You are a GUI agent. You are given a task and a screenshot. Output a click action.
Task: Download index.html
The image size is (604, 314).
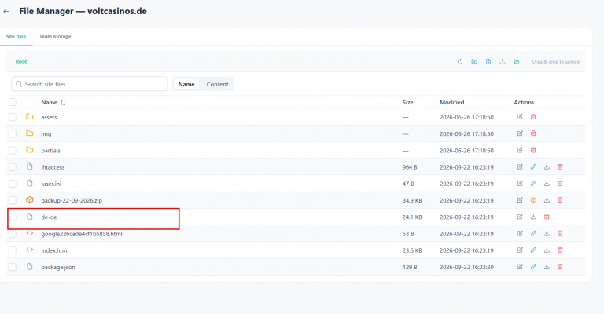tap(547, 250)
